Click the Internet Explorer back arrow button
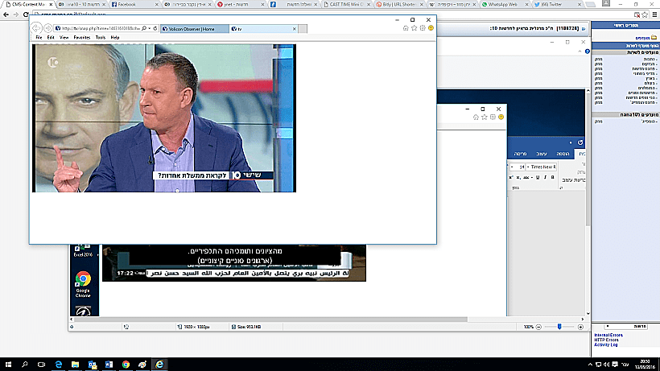This screenshot has width=660, height=371. click(37, 28)
